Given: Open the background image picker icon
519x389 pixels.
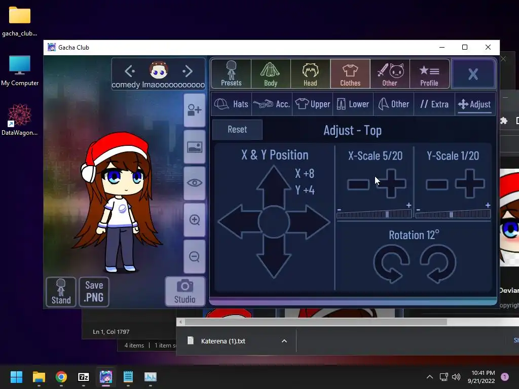Looking at the screenshot, I should point(195,147).
